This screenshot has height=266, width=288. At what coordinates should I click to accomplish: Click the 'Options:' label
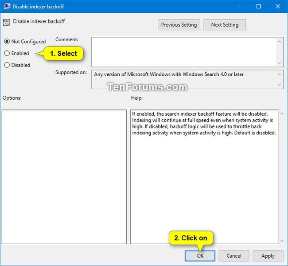(12, 98)
